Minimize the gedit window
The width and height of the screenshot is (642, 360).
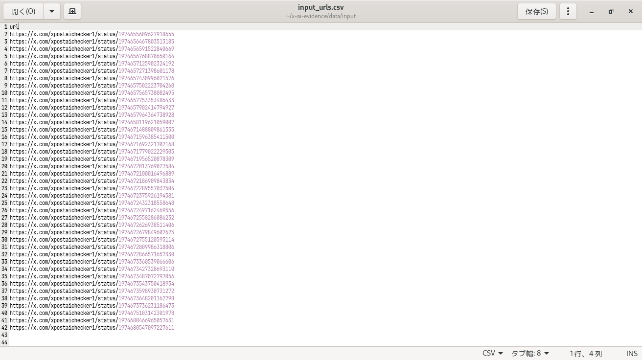click(591, 11)
